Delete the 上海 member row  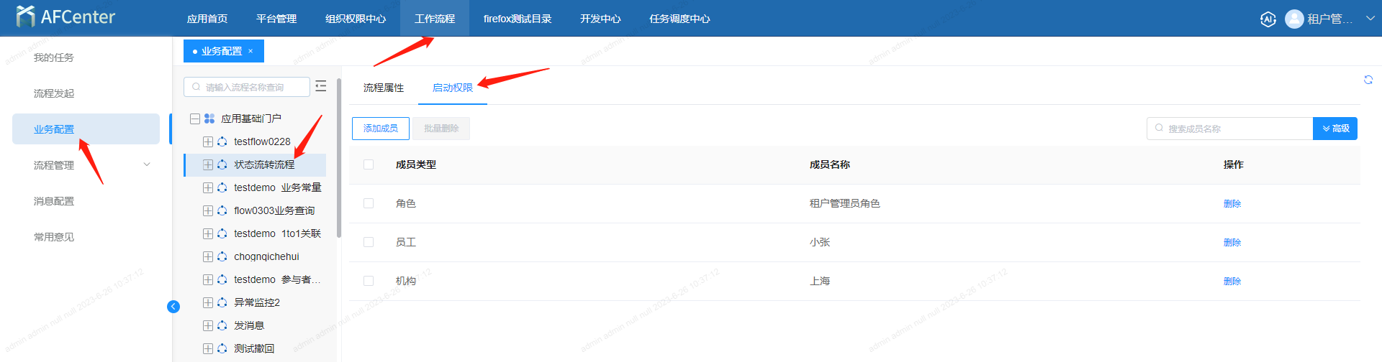point(1232,281)
